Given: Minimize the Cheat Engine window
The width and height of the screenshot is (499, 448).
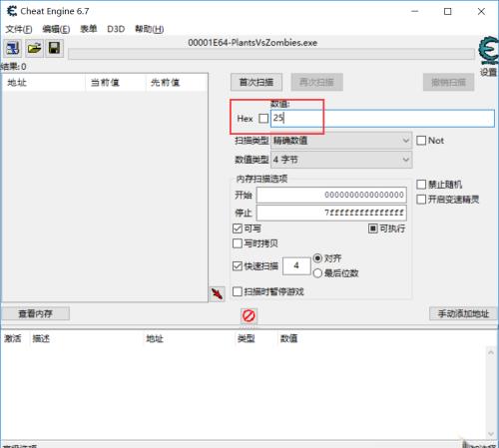Looking at the screenshot, I should point(414,11).
